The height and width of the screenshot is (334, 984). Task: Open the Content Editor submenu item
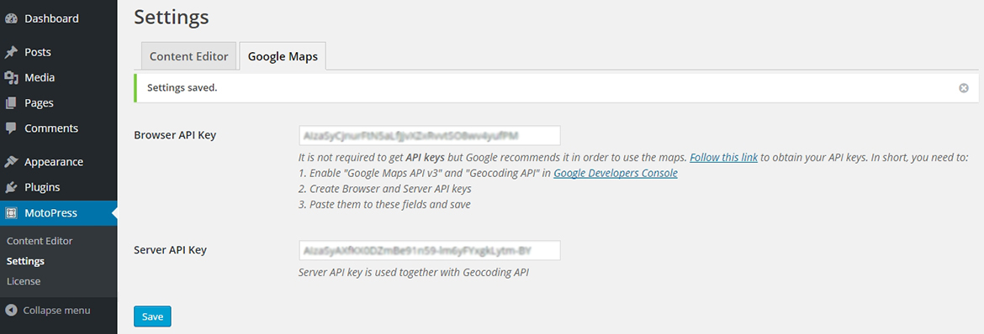(x=40, y=241)
